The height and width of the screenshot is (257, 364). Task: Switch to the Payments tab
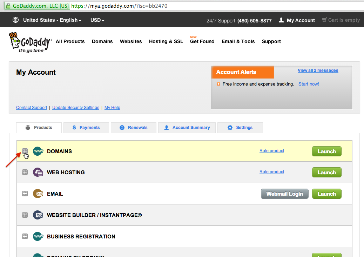point(86,128)
